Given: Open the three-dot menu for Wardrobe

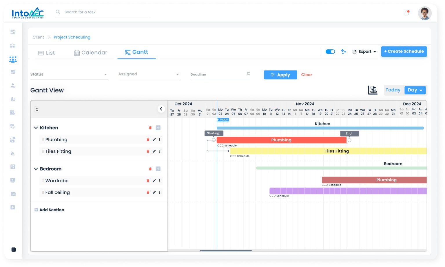Looking at the screenshot, I should [160, 181].
